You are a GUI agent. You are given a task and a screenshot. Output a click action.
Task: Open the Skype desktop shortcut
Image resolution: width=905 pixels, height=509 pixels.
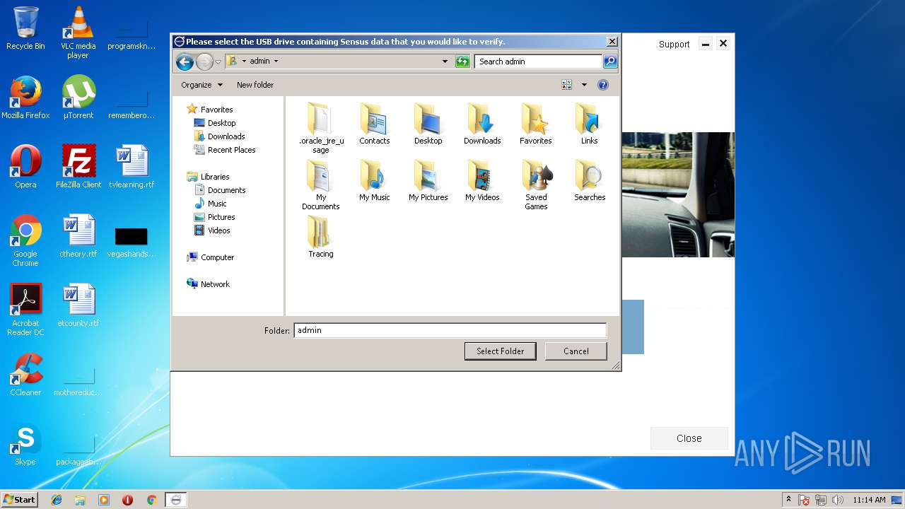(x=25, y=444)
